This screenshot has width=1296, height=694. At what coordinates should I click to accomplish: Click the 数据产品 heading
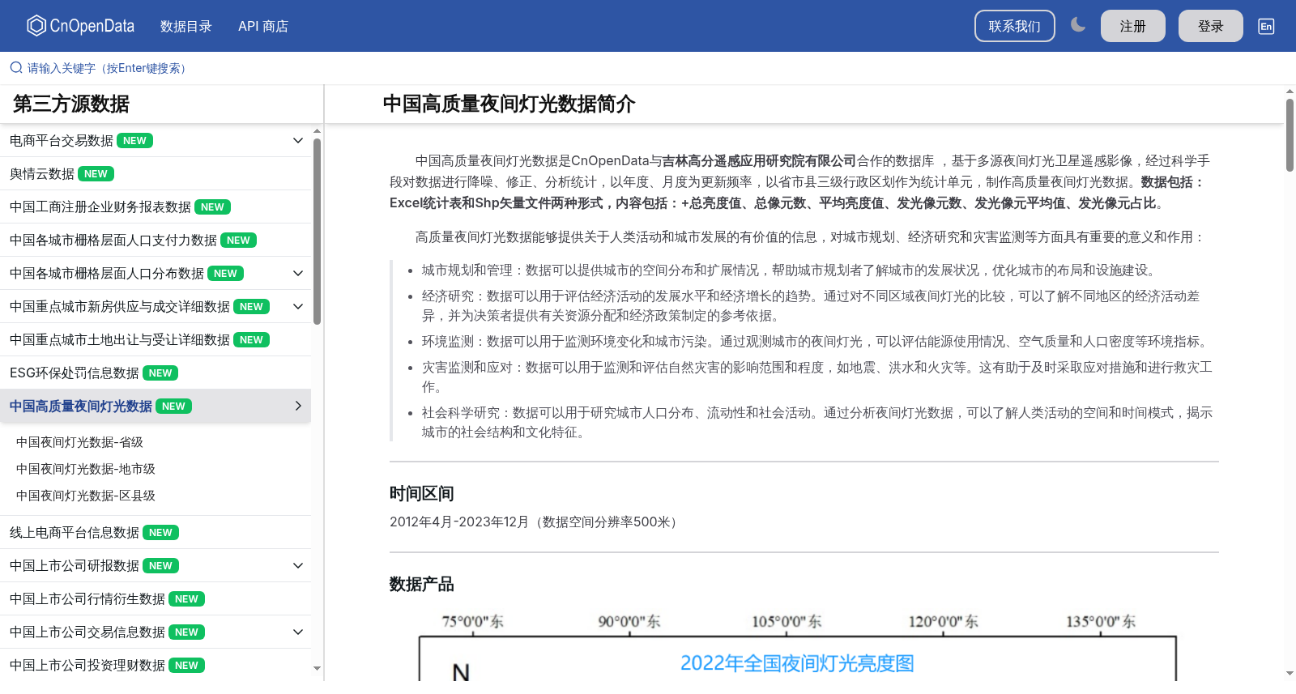(x=421, y=585)
